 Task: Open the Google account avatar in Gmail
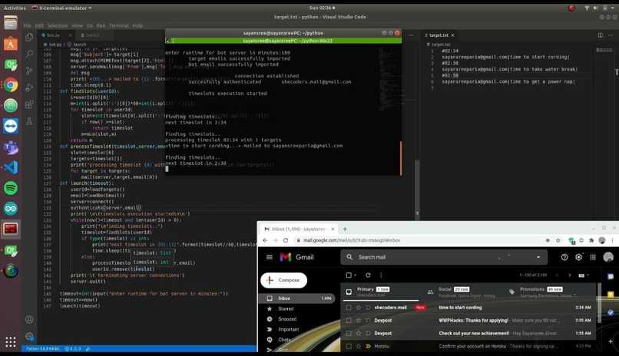tap(608, 257)
